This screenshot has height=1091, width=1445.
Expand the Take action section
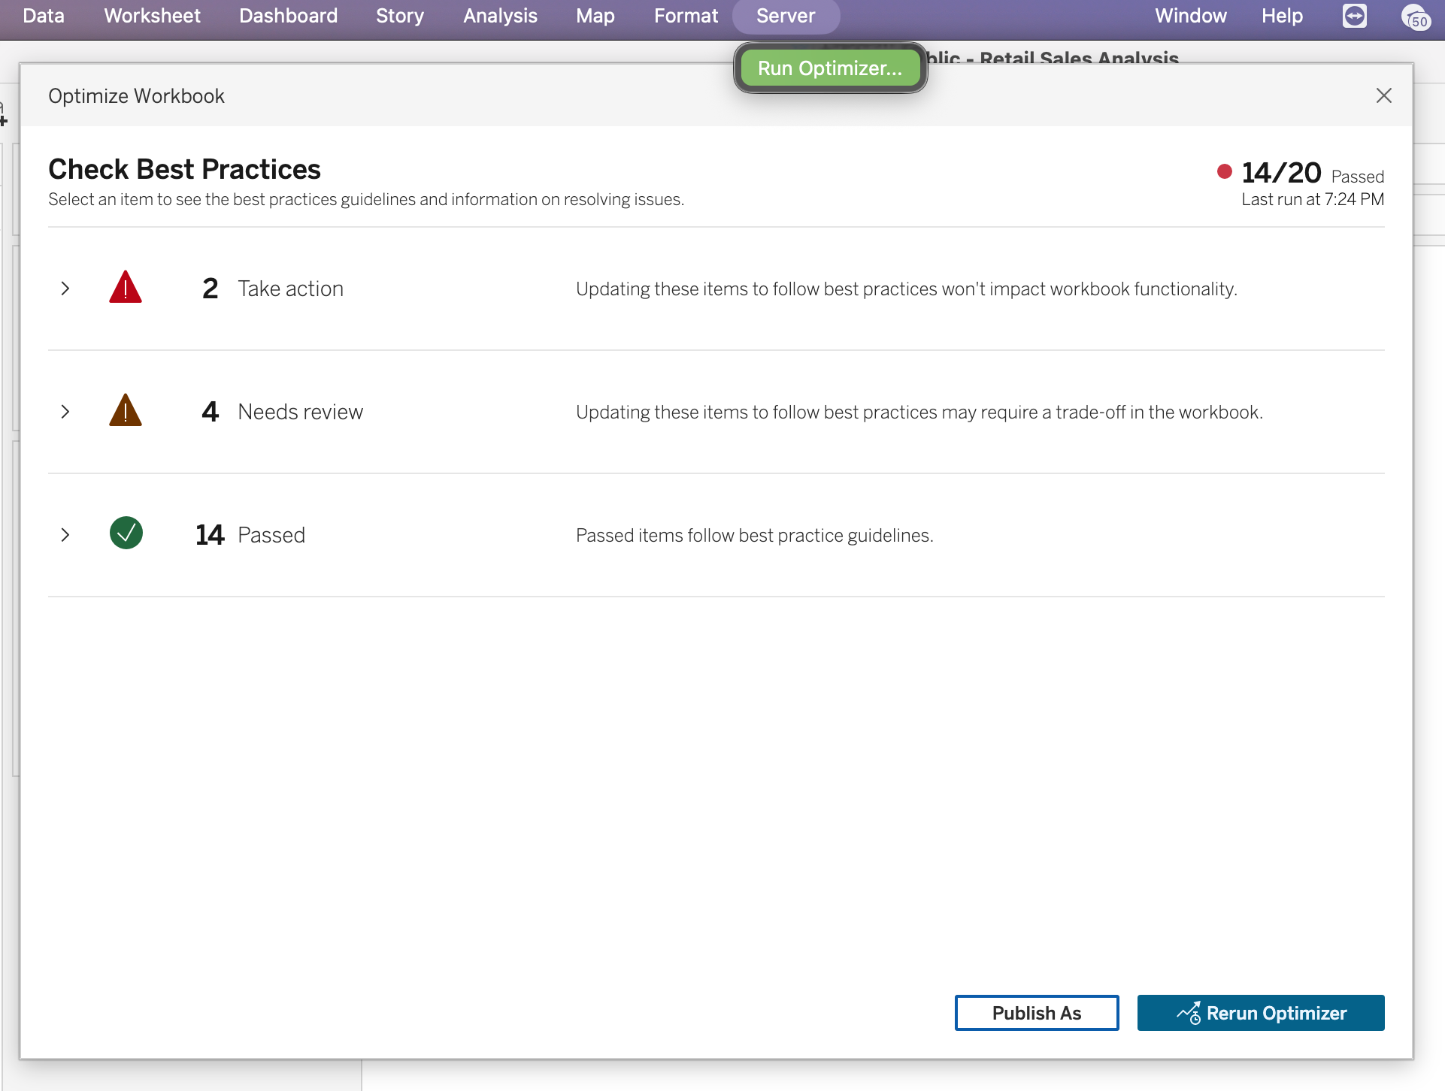click(x=65, y=289)
